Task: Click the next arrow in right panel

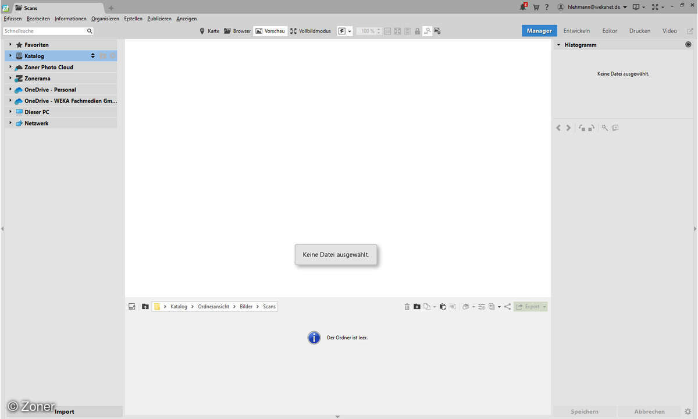Action: coord(568,127)
